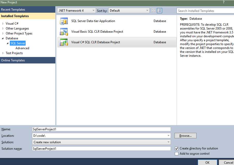Select Visual C# SQL CLR project icon
Viewport: 234px width, 165px height.
[64, 42]
